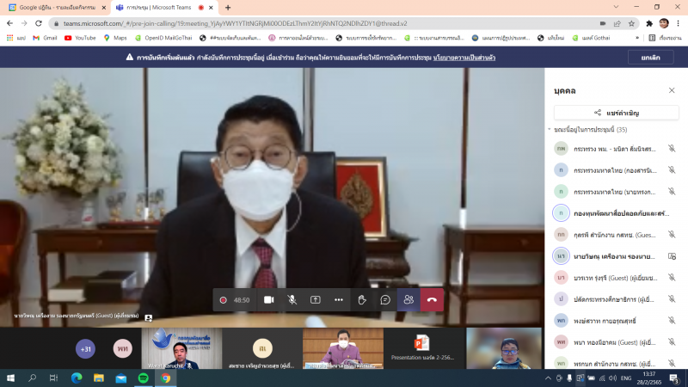Open the browser extensions puzzle icon

pyautogui.click(x=649, y=24)
